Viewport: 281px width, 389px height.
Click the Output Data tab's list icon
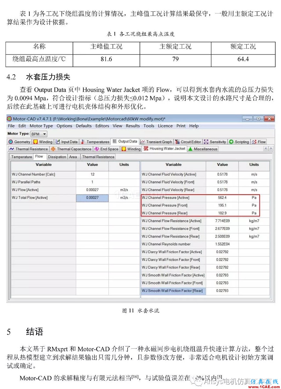coord(114,141)
